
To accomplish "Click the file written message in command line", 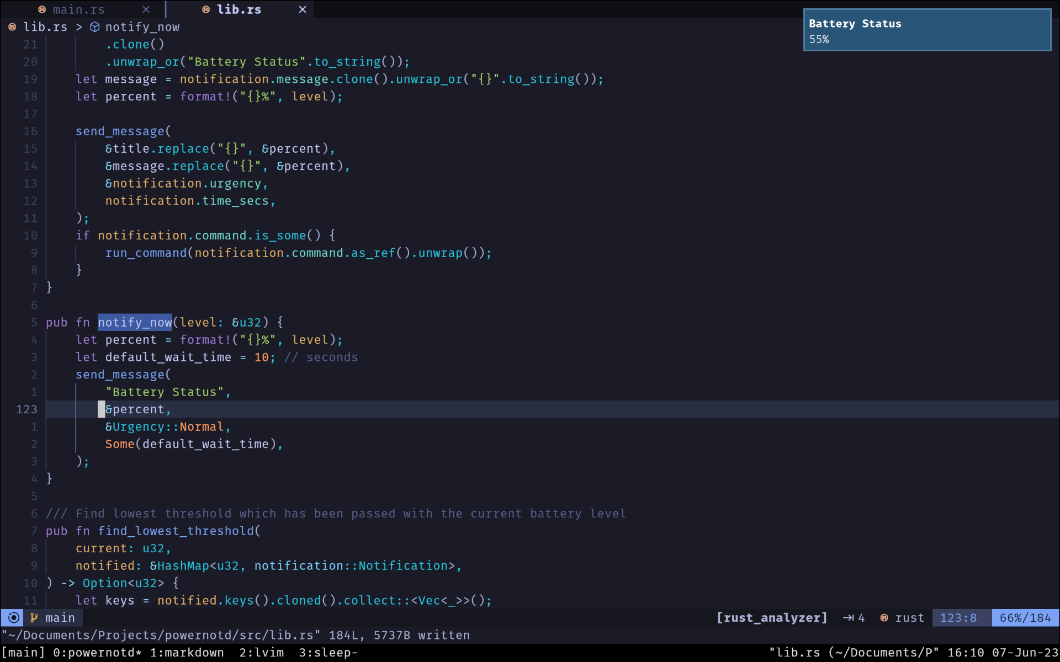I will pos(236,635).
